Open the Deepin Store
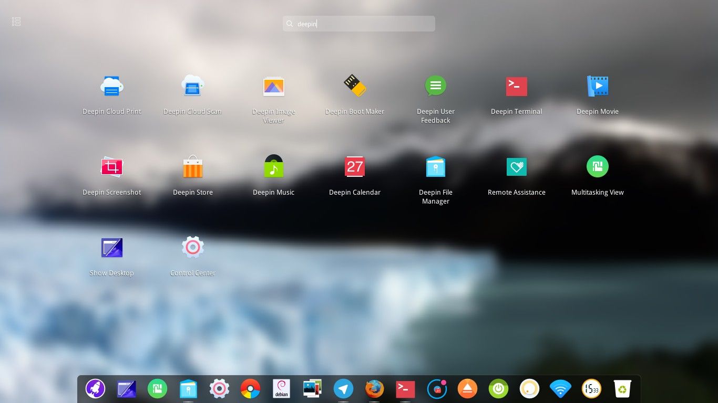Image resolution: width=718 pixels, height=403 pixels. click(192, 167)
